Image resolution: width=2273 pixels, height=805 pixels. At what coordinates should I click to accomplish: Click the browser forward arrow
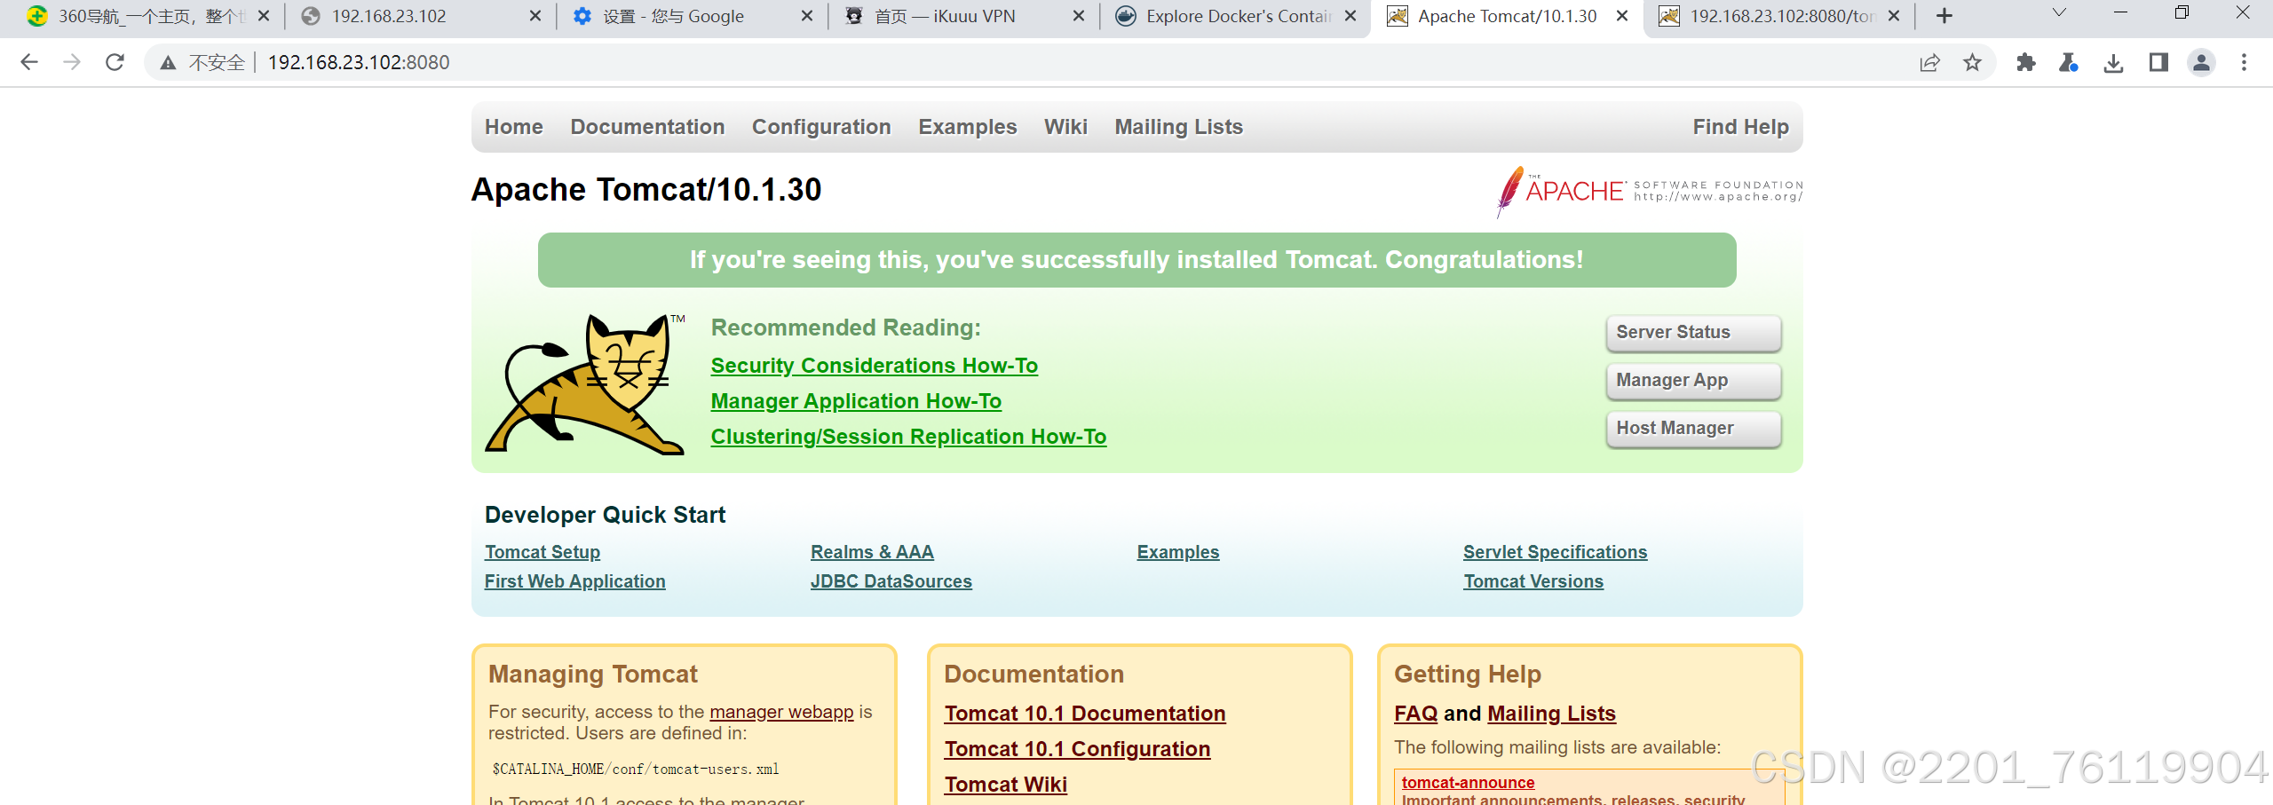(72, 62)
